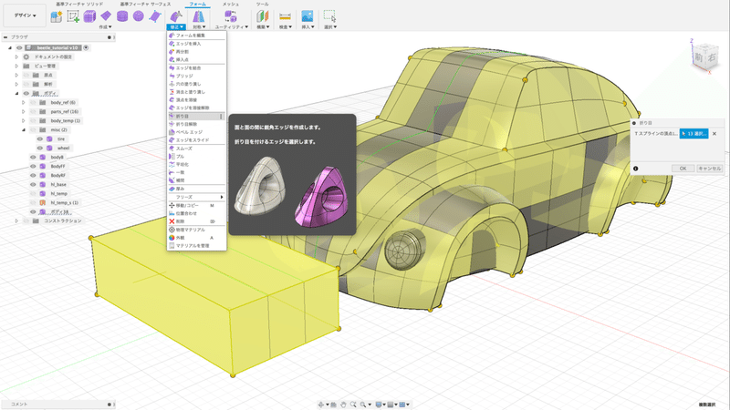Select the Create Sketch icon in toolbar
This screenshot has height=410, width=730.
click(72, 16)
